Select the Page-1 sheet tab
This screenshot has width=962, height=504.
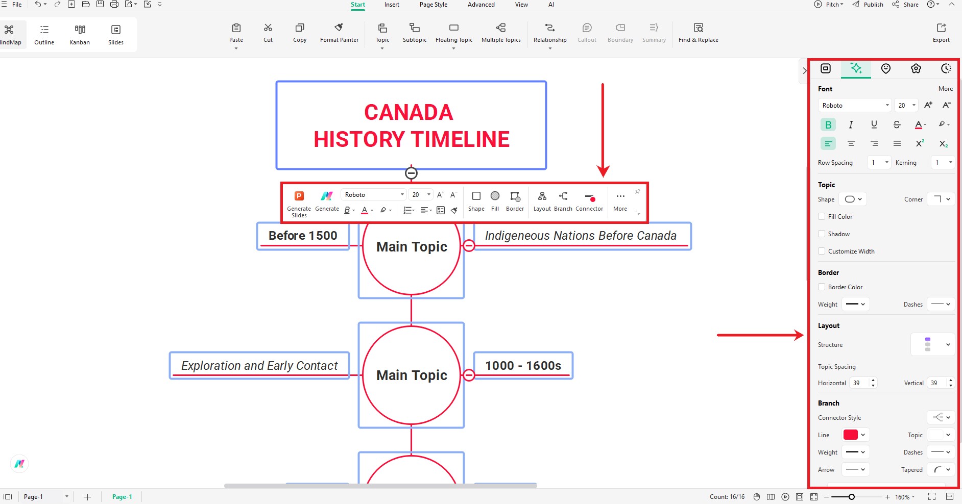click(x=122, y=497)
